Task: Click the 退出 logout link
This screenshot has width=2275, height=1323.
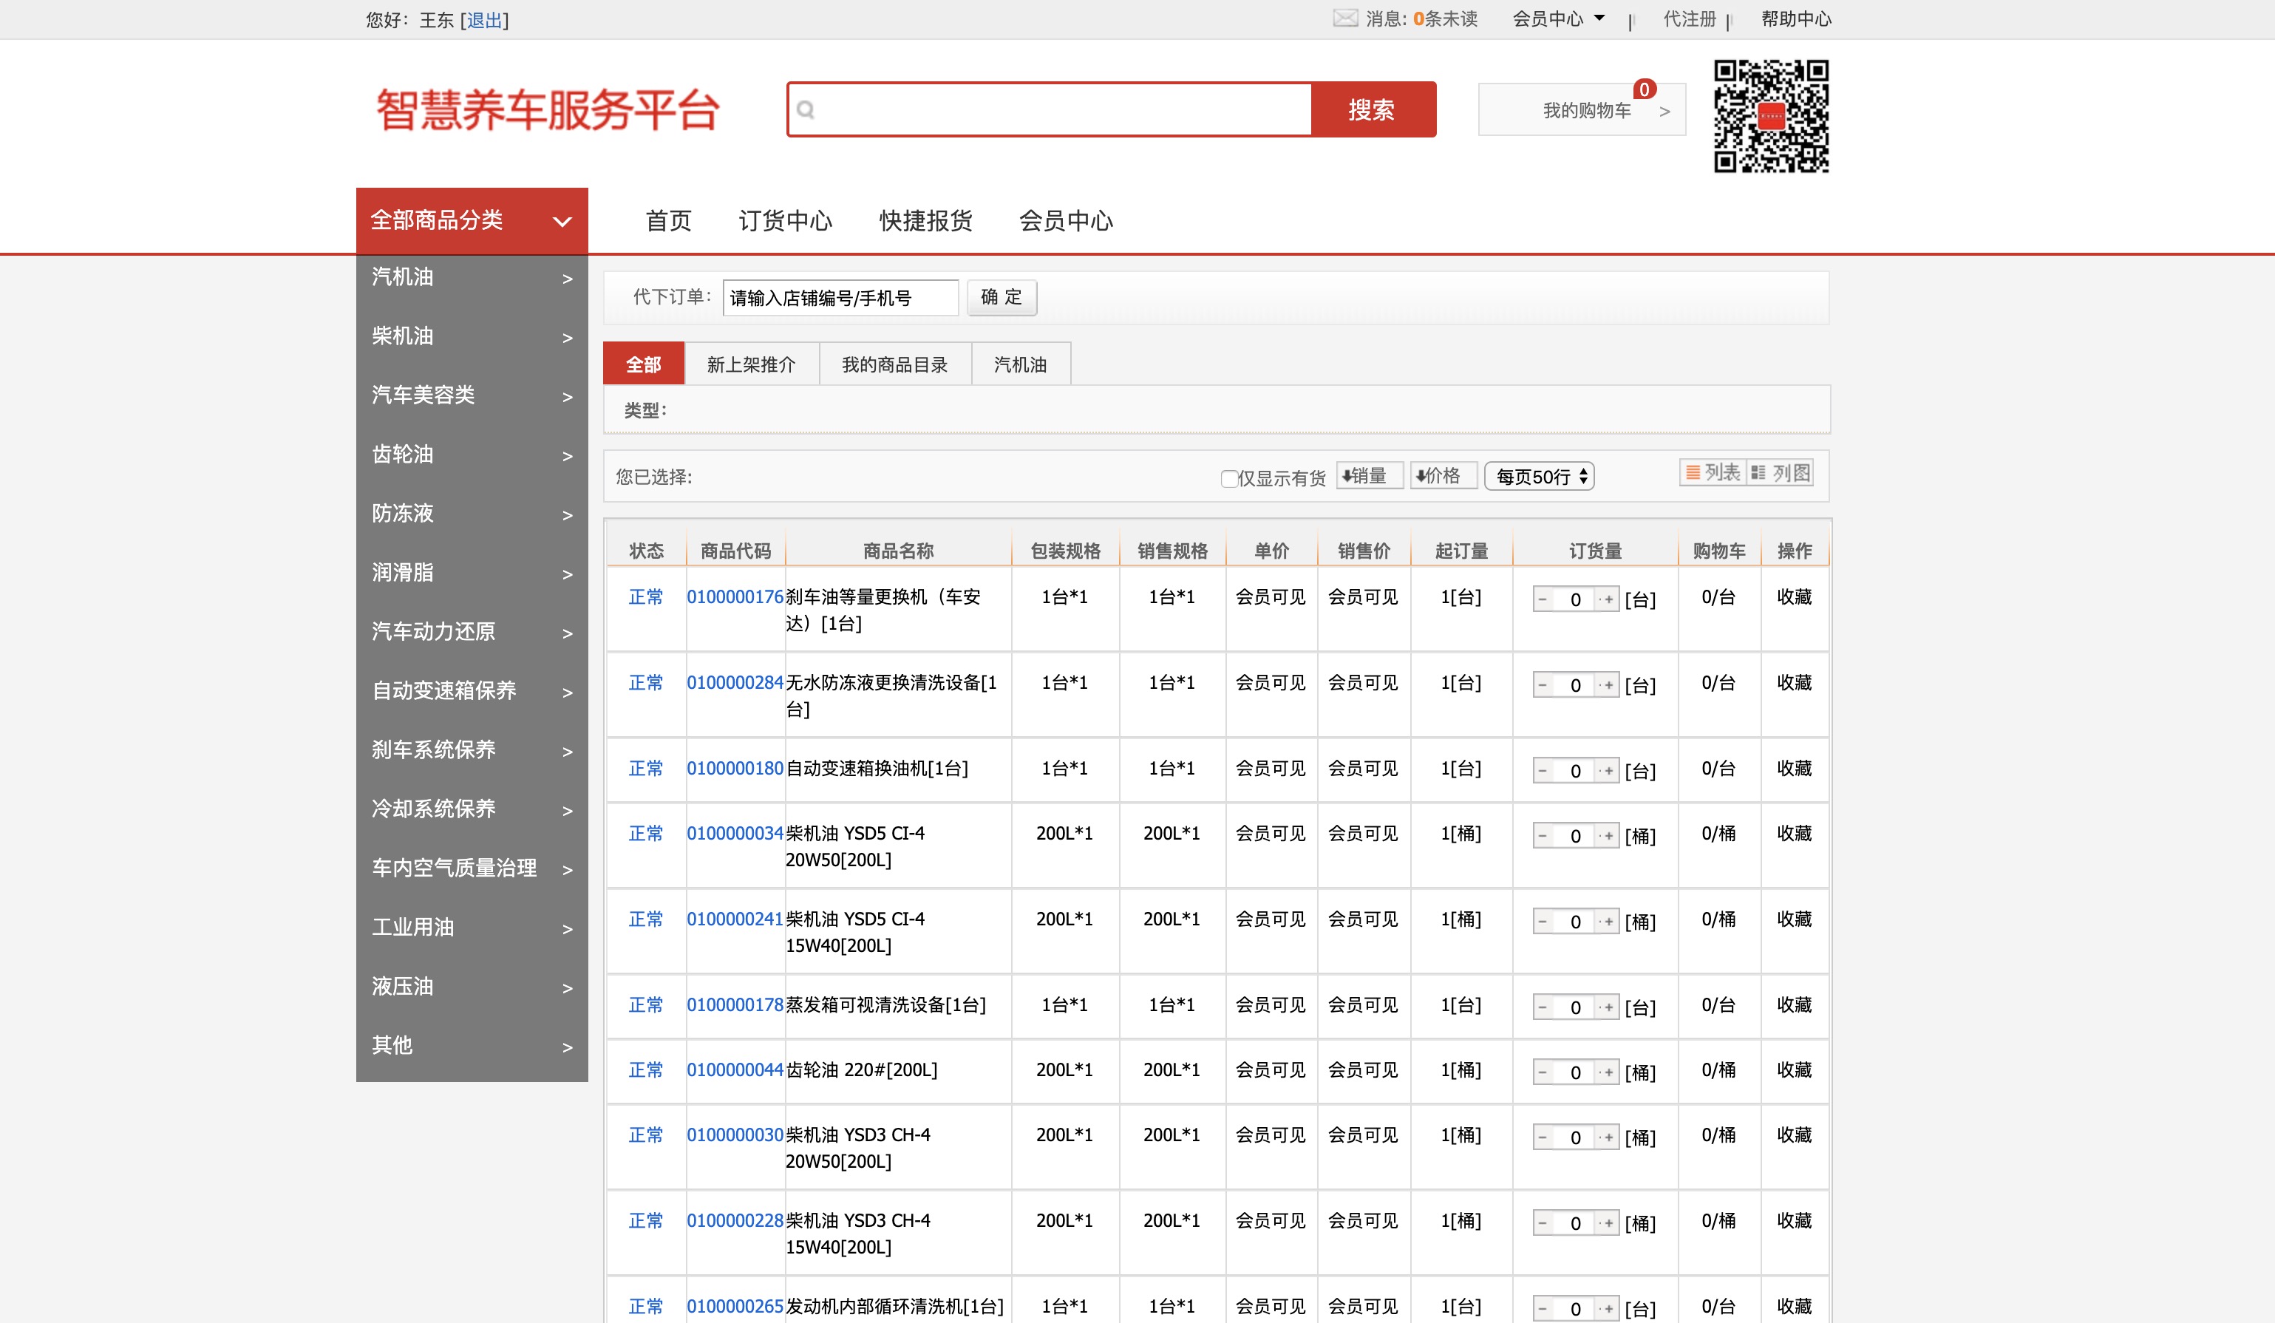Action: click(x=485, y=20)
